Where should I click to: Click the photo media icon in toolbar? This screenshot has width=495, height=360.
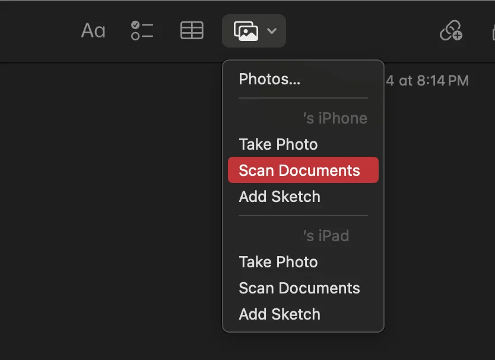pos(246,31)
